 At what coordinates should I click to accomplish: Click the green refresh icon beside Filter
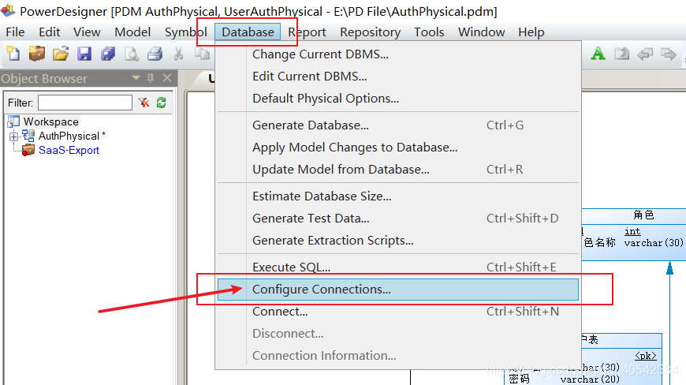tap(162, 103)
